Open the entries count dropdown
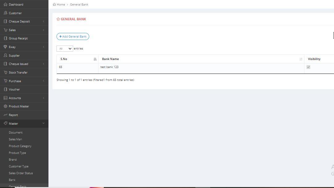 tap(65, 49)
